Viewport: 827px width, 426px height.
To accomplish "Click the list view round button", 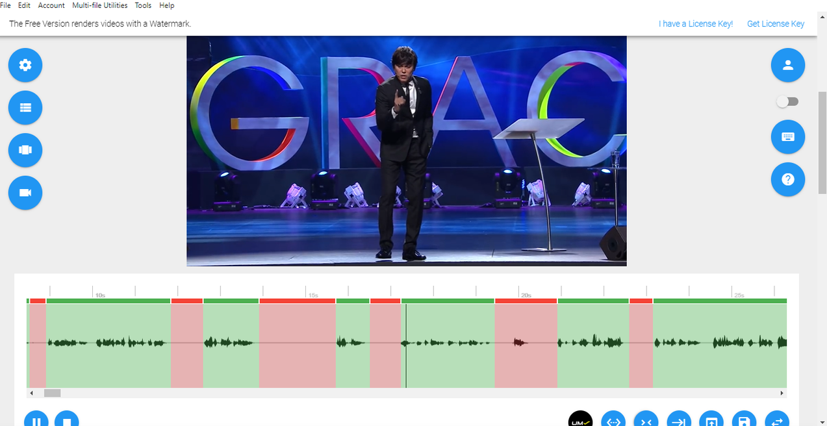I will (x=25, y=108).
